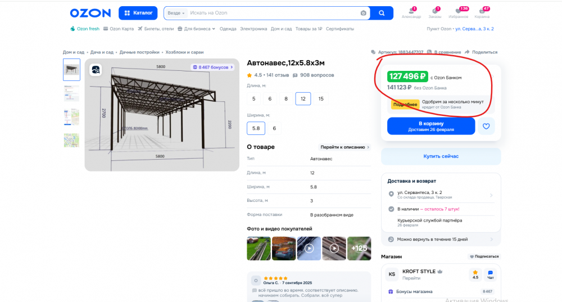
Task: Expand the Для бизнеса menu
Action: click(x=196, y=29)
